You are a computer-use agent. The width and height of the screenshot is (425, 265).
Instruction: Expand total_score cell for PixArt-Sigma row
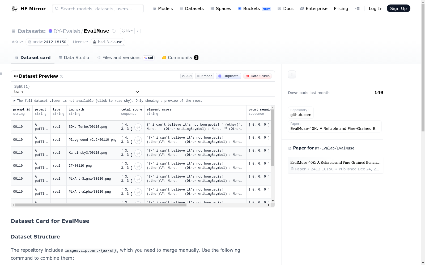tap(138, 179)
